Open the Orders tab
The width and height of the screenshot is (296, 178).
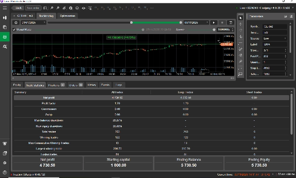click(75, 85)
